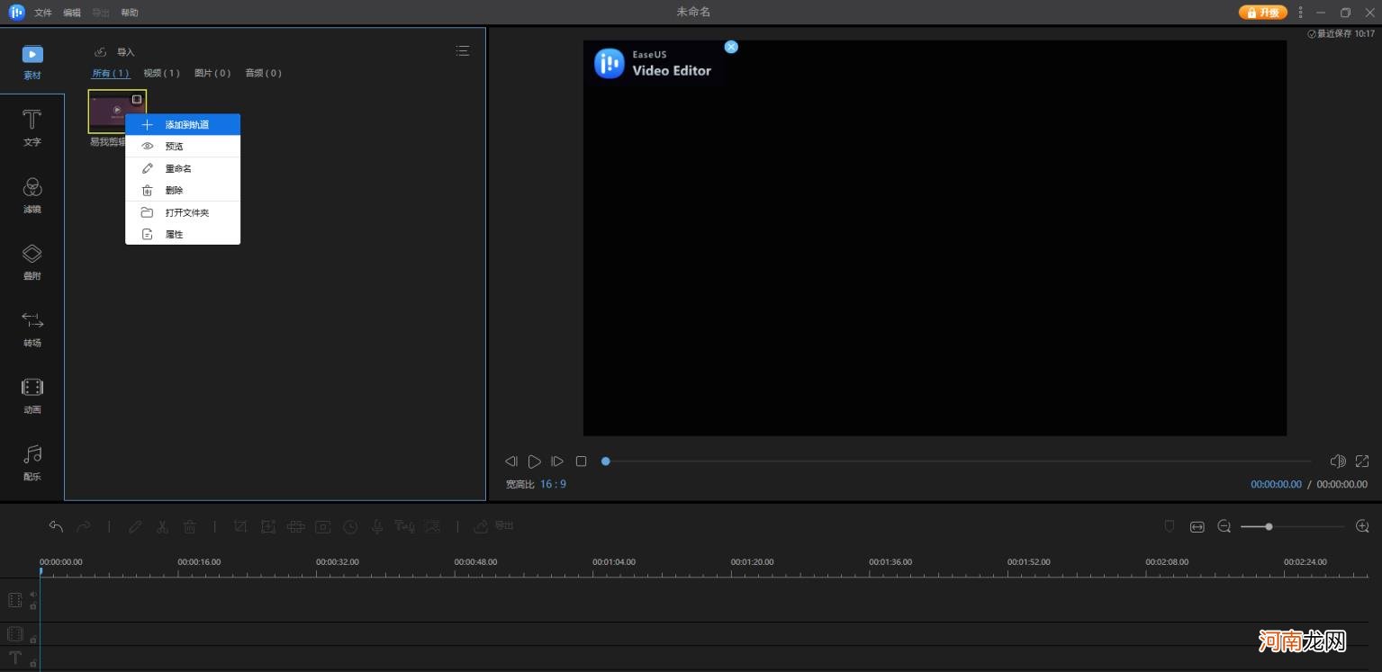Switch media panel to list view
1382x672 pixels.
click(462, 51)
